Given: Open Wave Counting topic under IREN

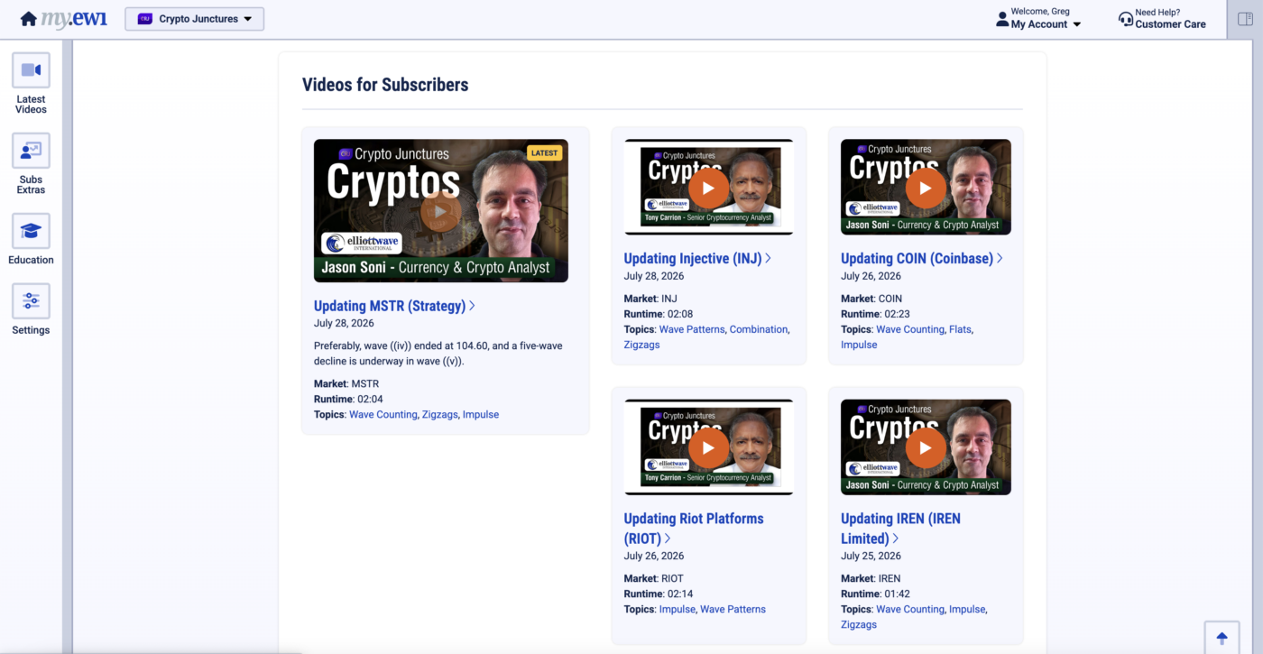Looking at the screenshot, I should coord(910,610).
